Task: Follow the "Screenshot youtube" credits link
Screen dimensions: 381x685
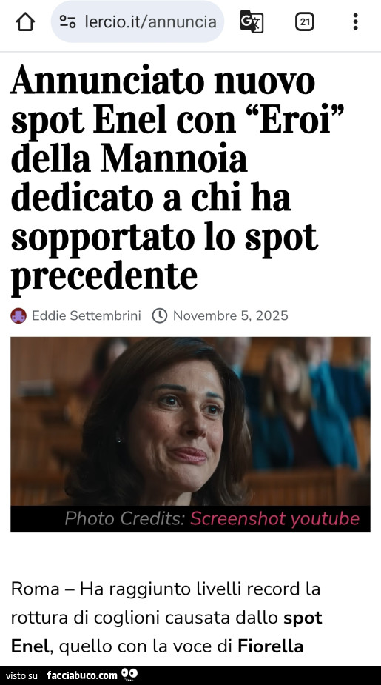Action: [275, 518]
